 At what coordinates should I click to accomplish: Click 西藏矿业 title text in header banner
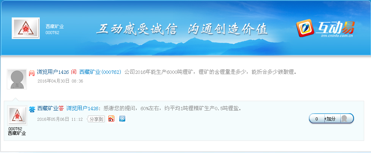pyautogui.click(x=55, y=27)
